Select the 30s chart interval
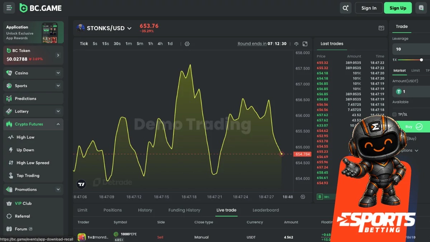430x242 pixels. [117, 44]
